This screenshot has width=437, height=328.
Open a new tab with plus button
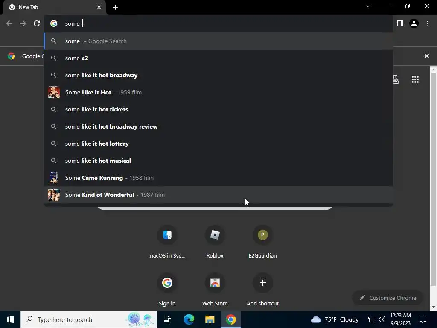(x=115, y=7)
